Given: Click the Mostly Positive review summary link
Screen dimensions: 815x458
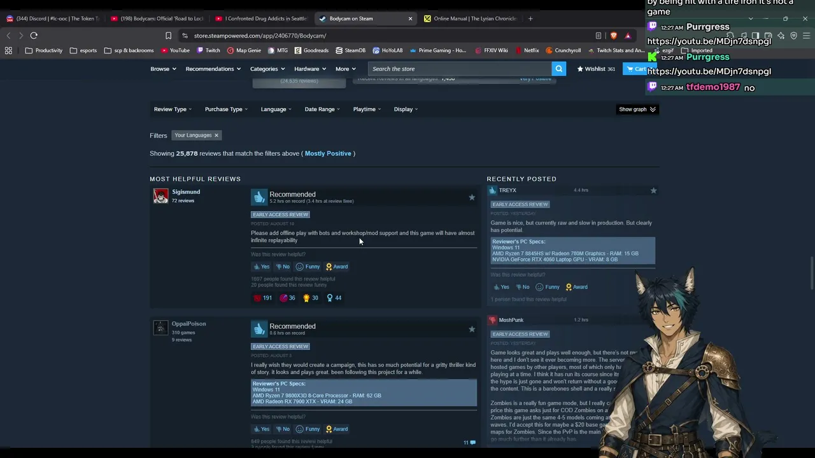Looking at the screenshot, I should [x=328, y=153].
